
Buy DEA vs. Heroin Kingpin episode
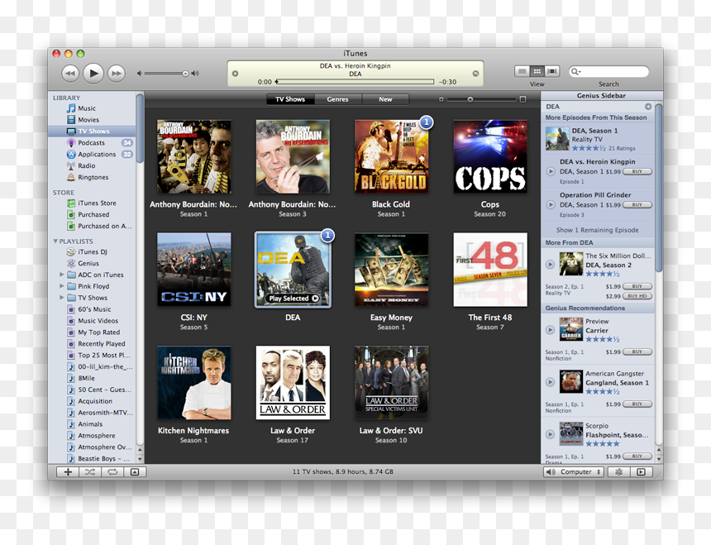click(637, 172)
